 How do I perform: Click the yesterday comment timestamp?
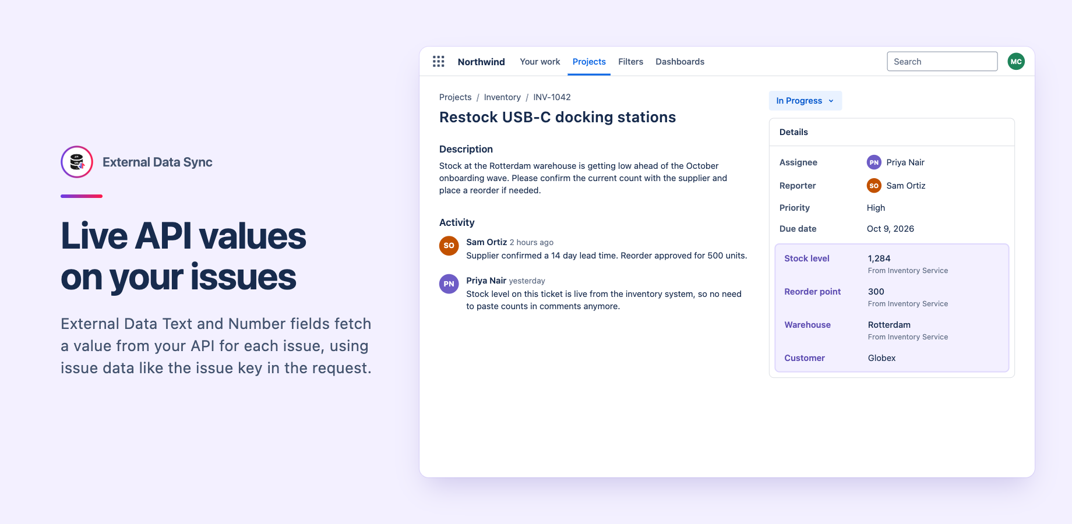click(527, 281)
